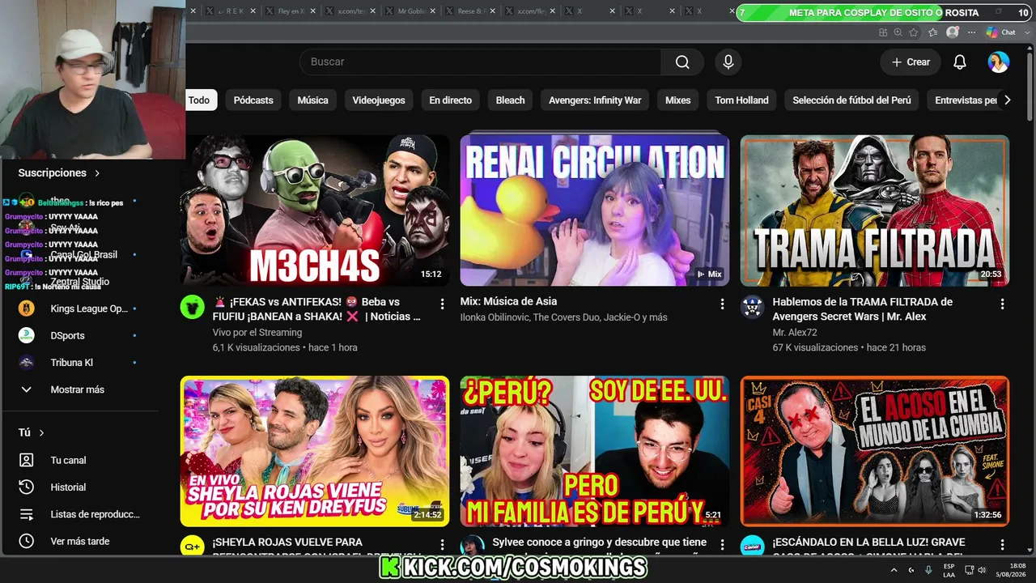
Task: Click the Listas de reproducción icon
Action: pyautogui.click(x=27, y=514)
